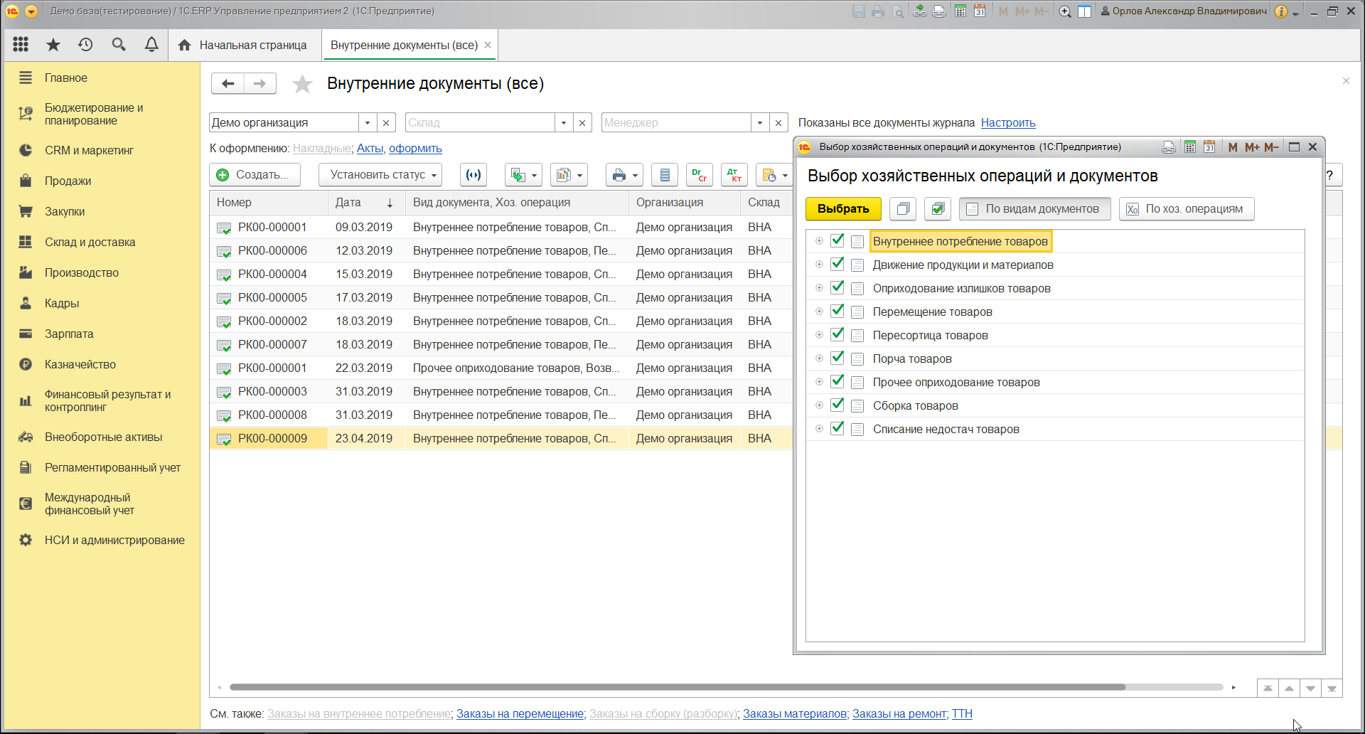The image size is (1365, 734).
Task: Open the print menu printer icon
Action: (x=624, y=175)
